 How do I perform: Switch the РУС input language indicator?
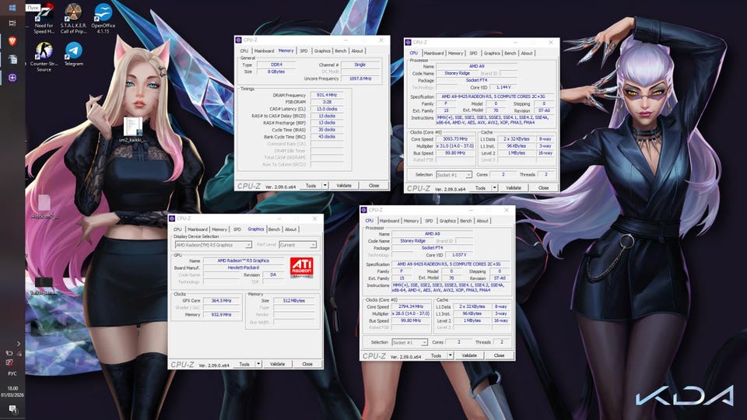click(x=12, y=374)
